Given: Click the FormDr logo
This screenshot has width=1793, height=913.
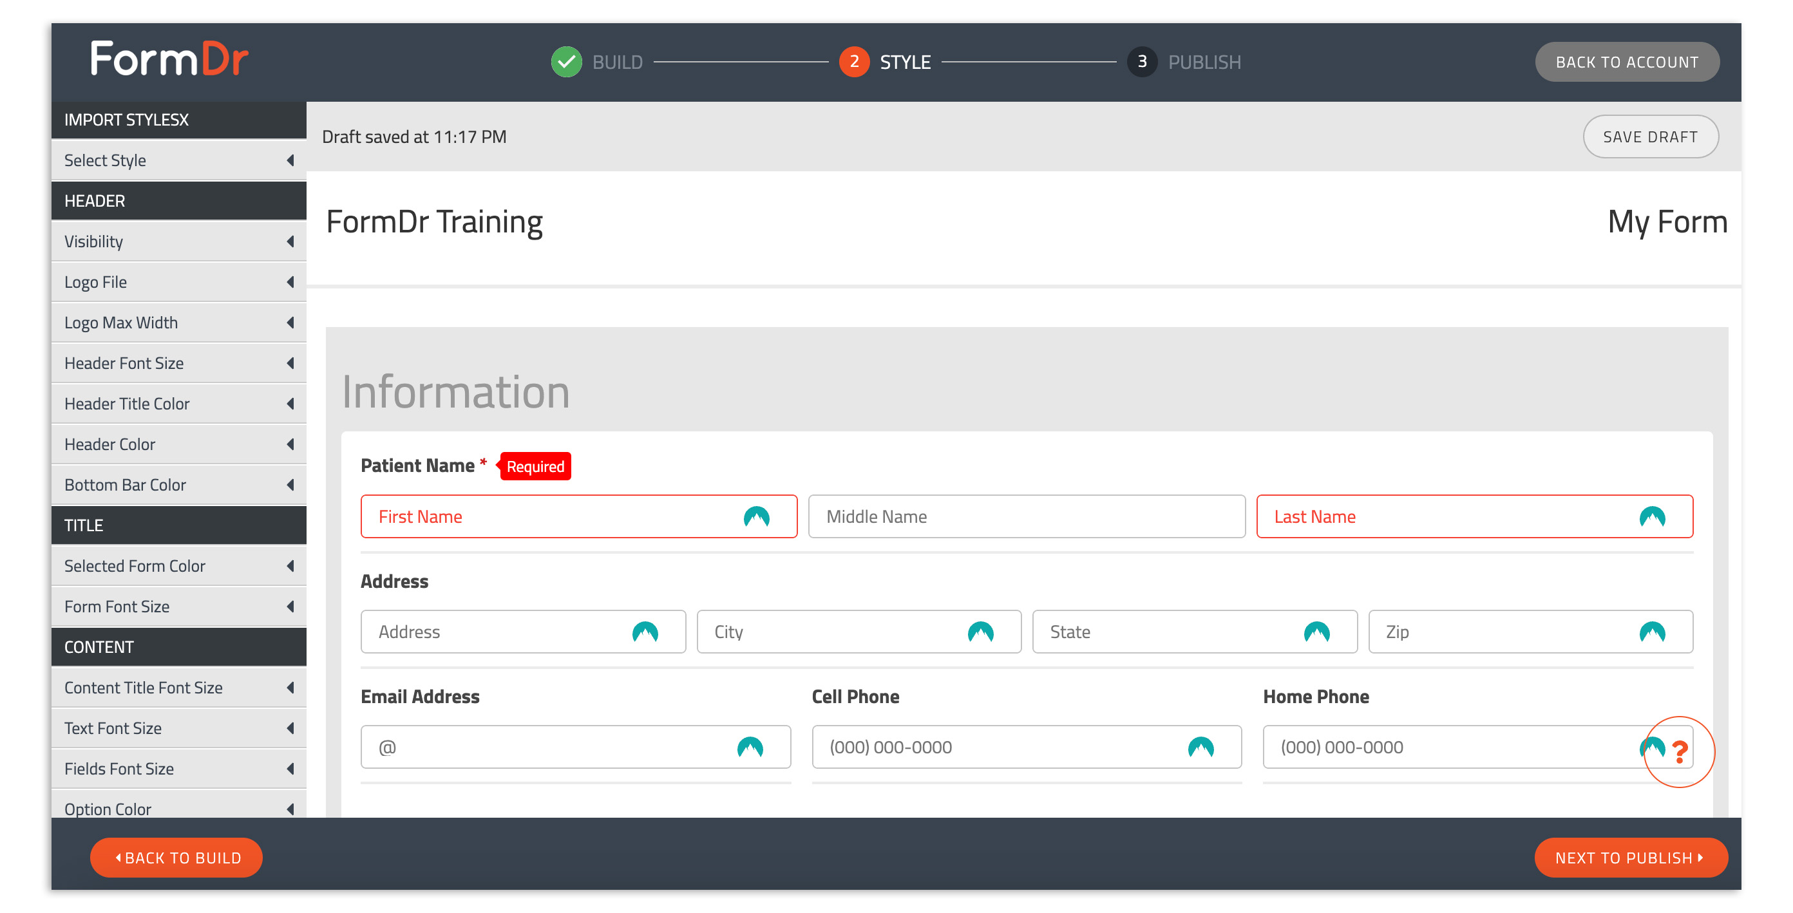Looking at the screenshot, I should tap(169, 59).
